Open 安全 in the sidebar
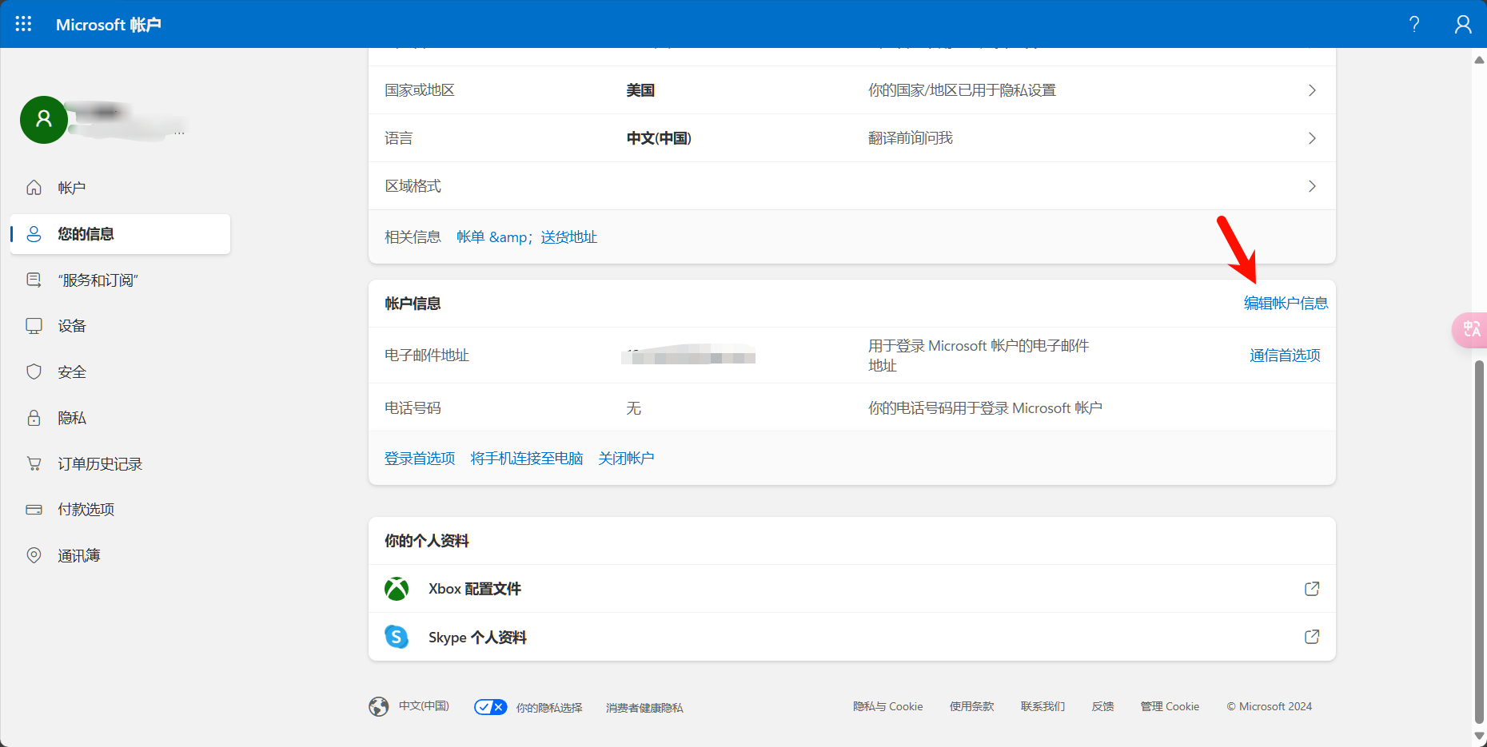The width and height of the screenshot is (1487, 747). point(120,372)
